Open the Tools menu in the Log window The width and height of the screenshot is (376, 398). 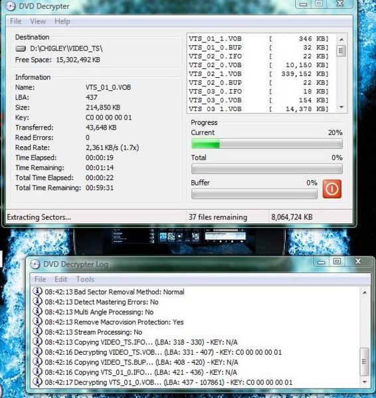coord(85,279)
